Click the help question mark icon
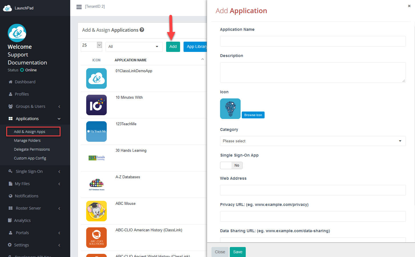 (142, 30)
